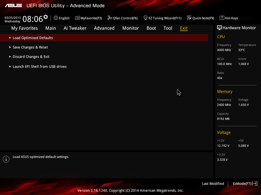Open Quick Note(F9) notepad icon
This screenshot has width=261, height=195.
click(x=189, y=18)
